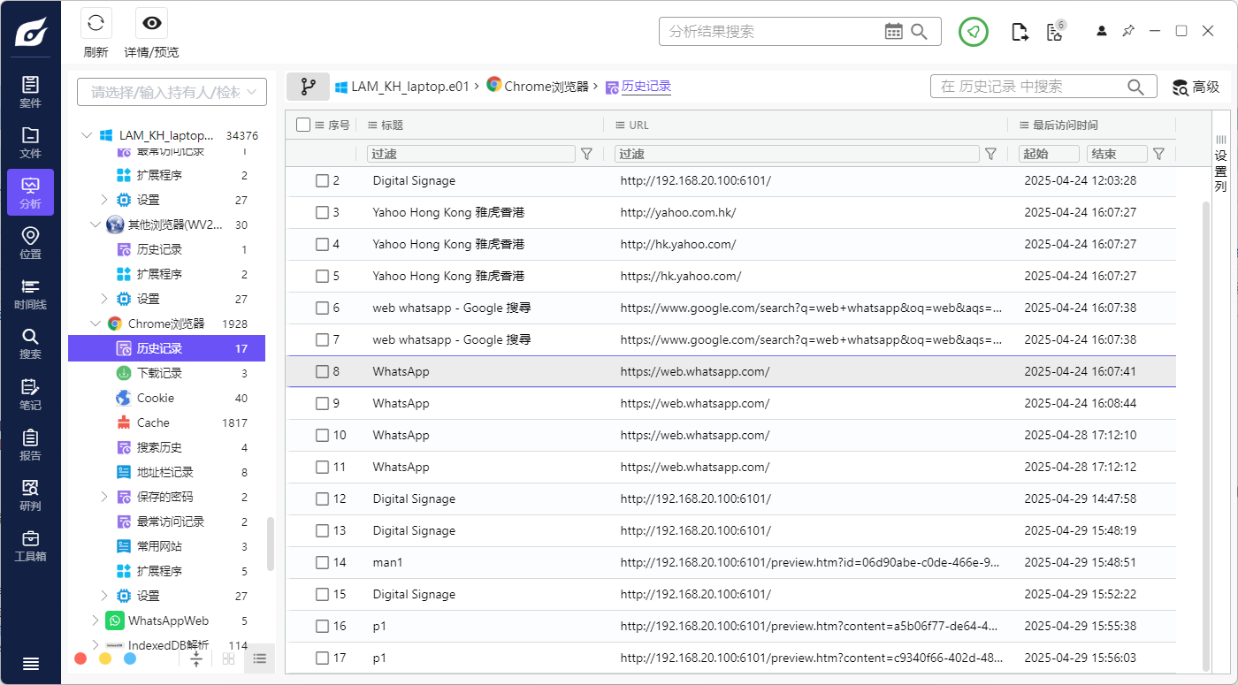Screen dimensions: 1238x685
Task: Open the 设置列 column settings panel
Action: coord(1220,163)
